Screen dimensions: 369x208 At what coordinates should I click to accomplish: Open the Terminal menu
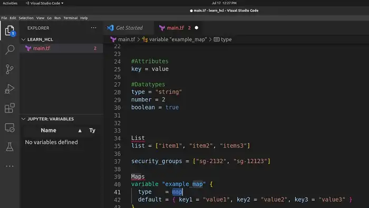71,18
